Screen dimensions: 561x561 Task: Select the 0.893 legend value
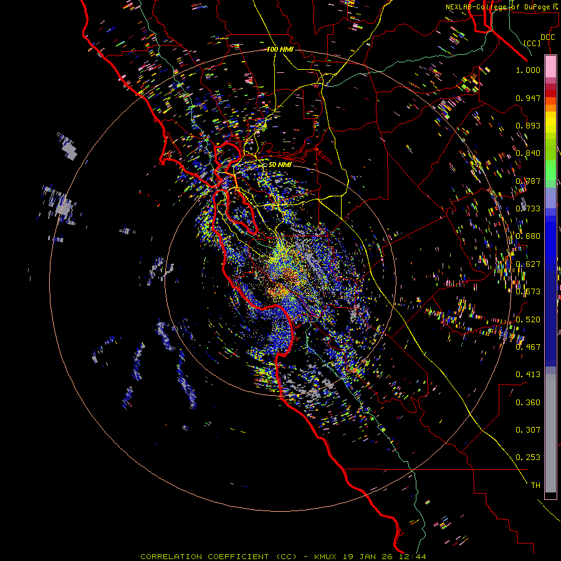pos(528,125)
